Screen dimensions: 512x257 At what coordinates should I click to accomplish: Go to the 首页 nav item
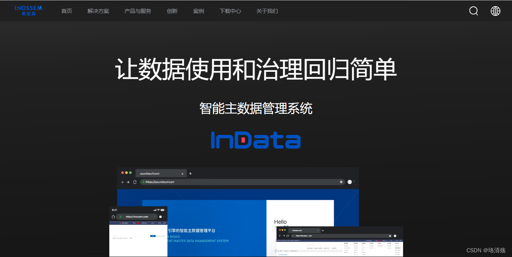click(x=67, y=11)
